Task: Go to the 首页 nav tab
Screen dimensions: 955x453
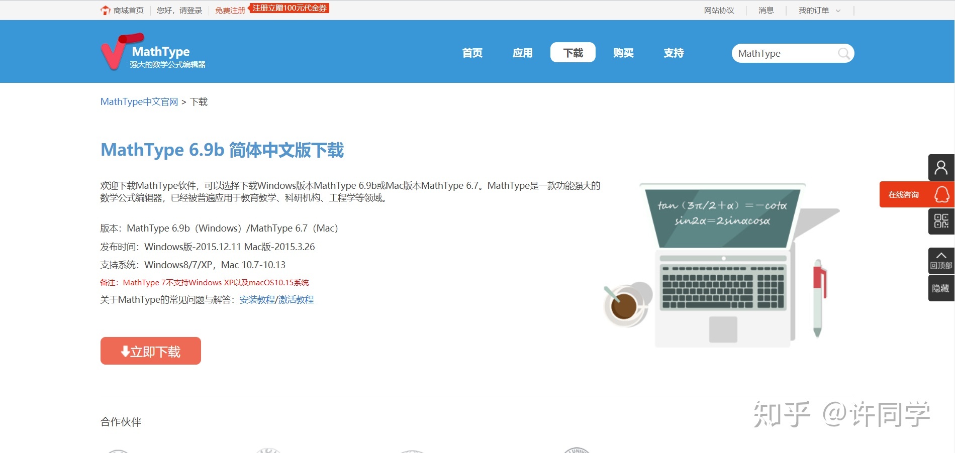Action: [x=472, y=52]
